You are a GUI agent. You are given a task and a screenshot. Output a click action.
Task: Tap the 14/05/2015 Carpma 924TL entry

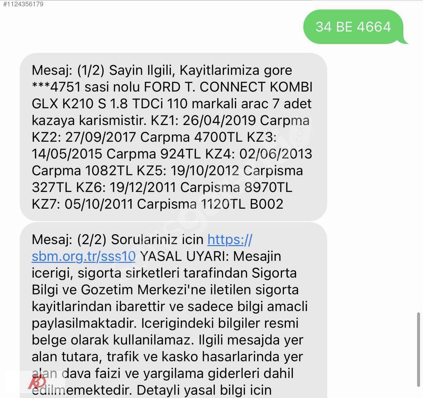point(116,154)
